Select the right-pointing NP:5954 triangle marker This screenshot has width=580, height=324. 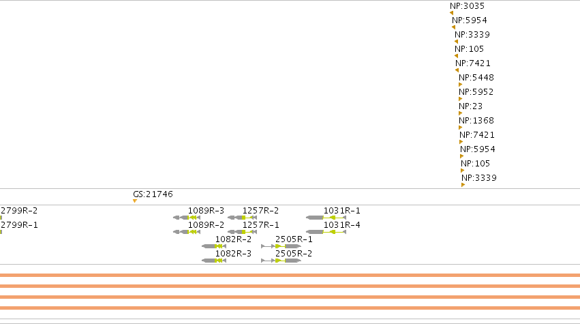(x=462, y=156)
